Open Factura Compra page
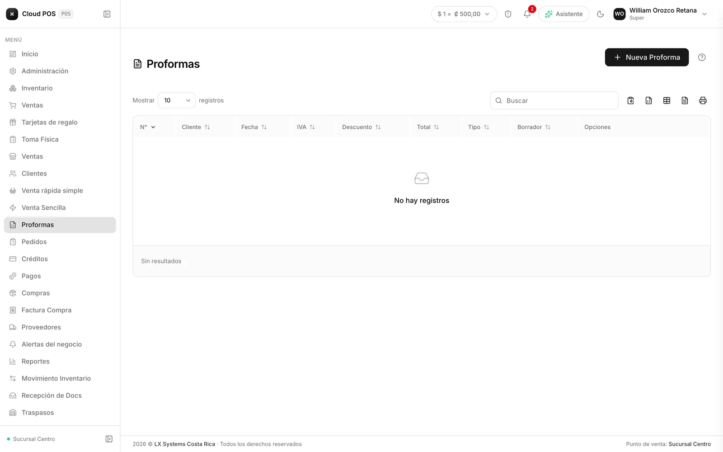The width and height of the screenshot is (723, 452). (x=60, y=310)
